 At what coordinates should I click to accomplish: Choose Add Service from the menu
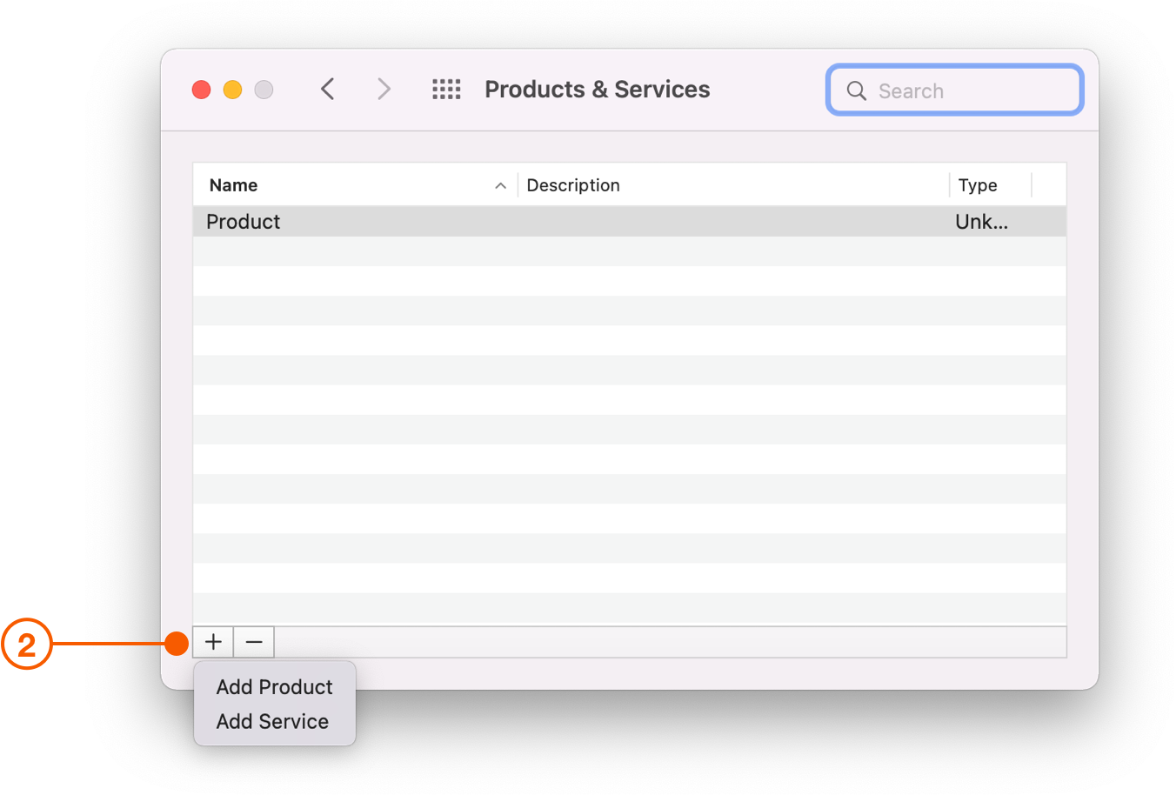point(272,721)
